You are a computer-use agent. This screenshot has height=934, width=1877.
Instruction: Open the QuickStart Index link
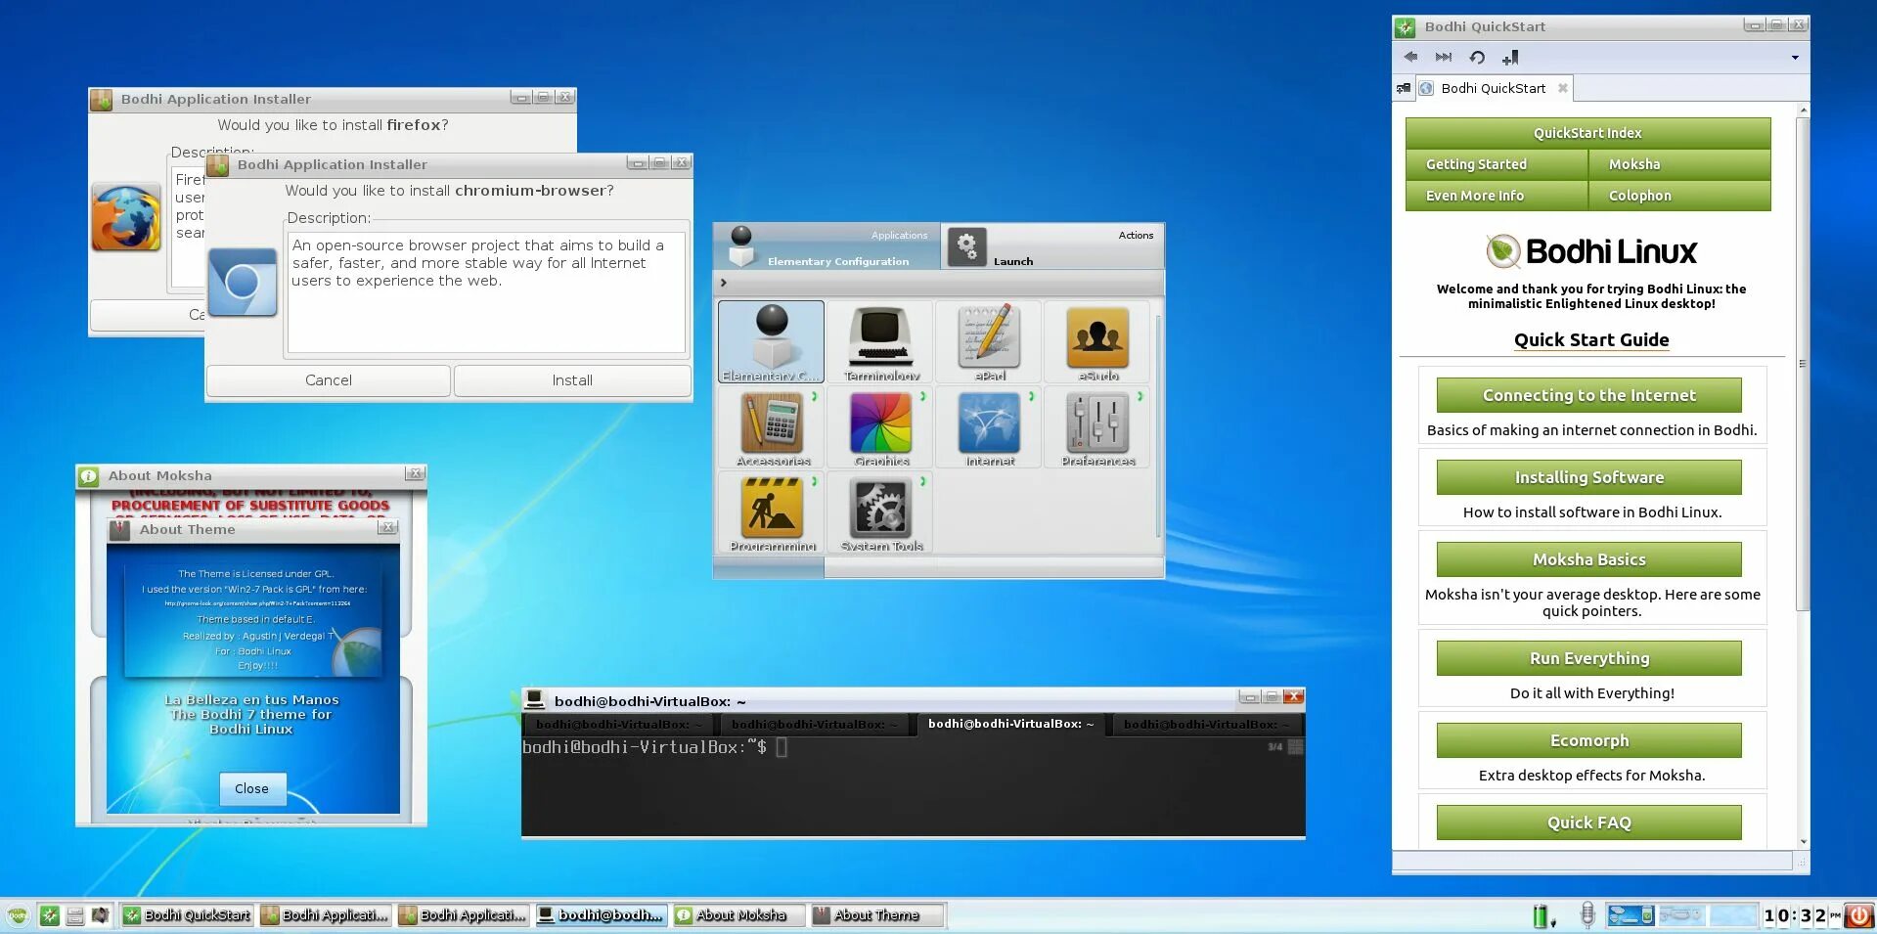pos(1587,133)
